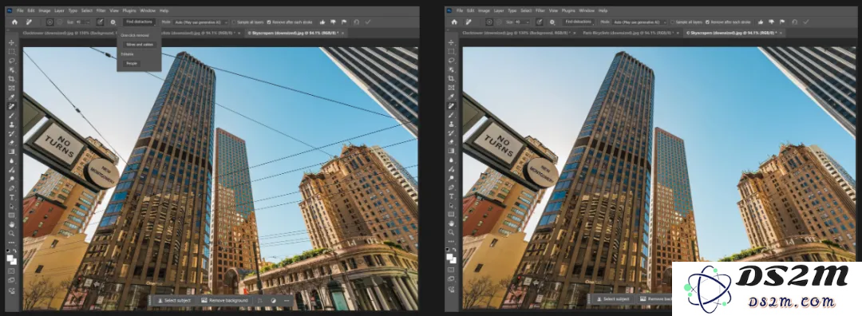The height and width of the screenshot is (316, 862).
Task: Open the Mode dropdown in the right window
Action: pos(640,22)
